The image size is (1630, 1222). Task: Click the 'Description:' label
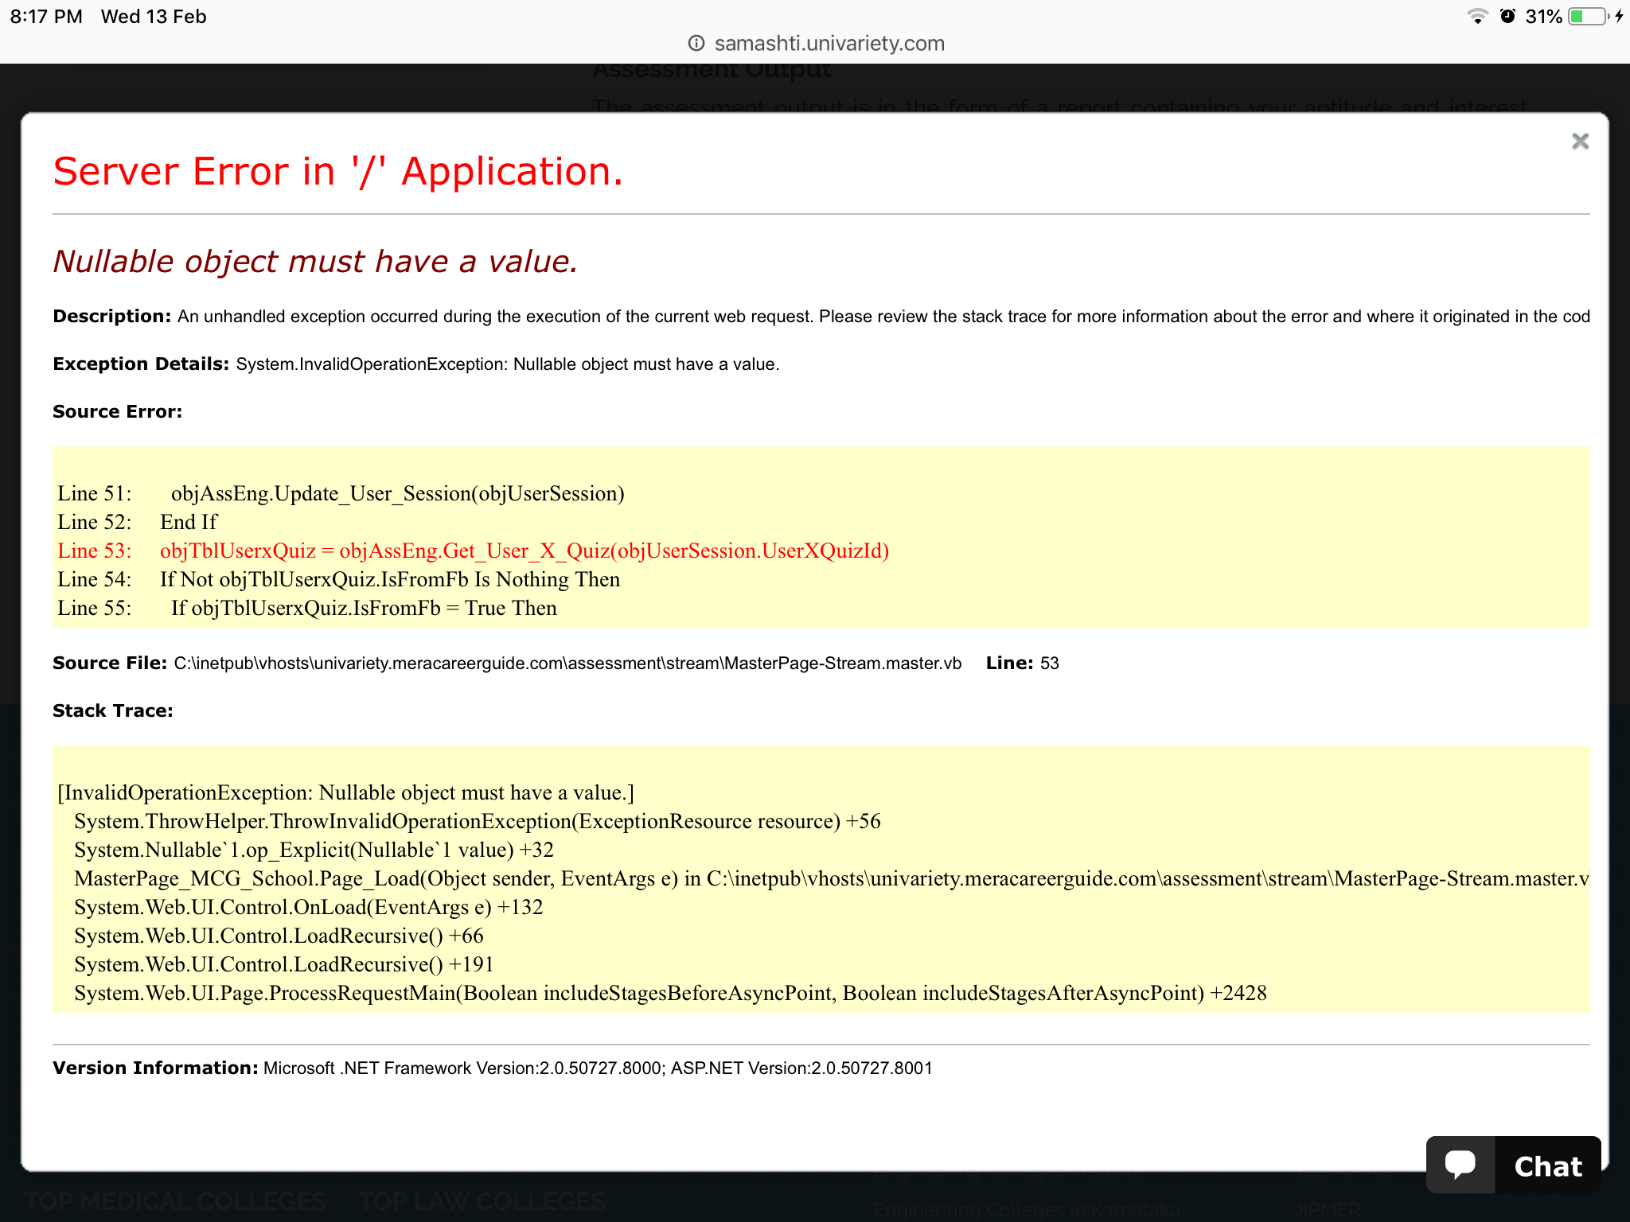[x=111, y=316]
